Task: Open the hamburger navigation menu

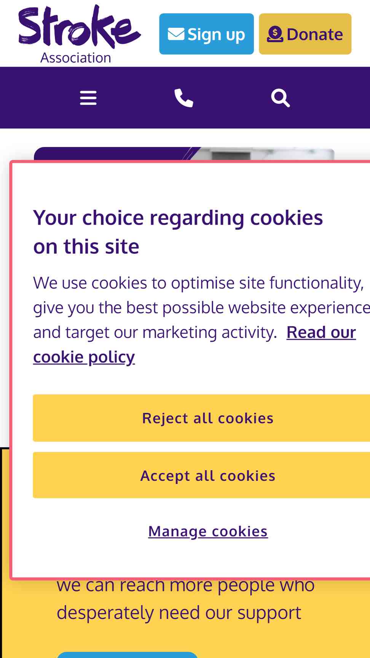Action: click(x=88, y=98)
